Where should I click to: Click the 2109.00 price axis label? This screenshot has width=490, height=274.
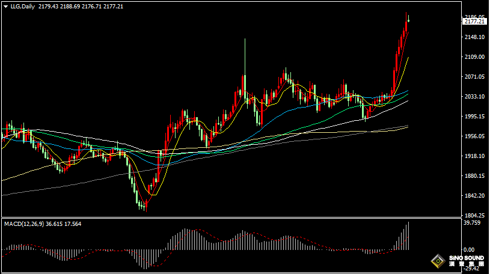click(x=475, y=57)
